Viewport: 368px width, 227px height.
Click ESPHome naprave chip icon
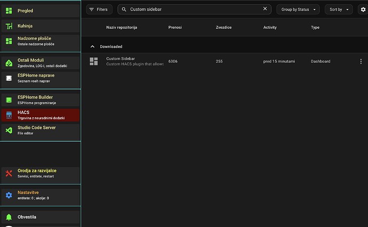(9, 78)
